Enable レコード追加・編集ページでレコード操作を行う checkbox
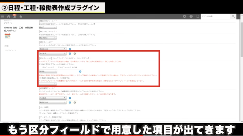This screenshot has width=243, height=136. point(40,113)
